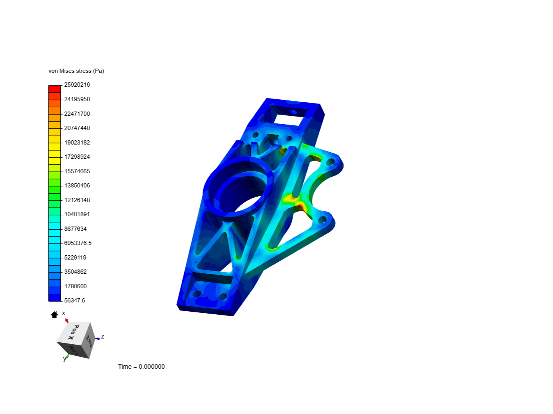The width and height of the screenshot is (553, 414).
Task: Click the maximum legend value 25920216
Action: click(77, 85)
